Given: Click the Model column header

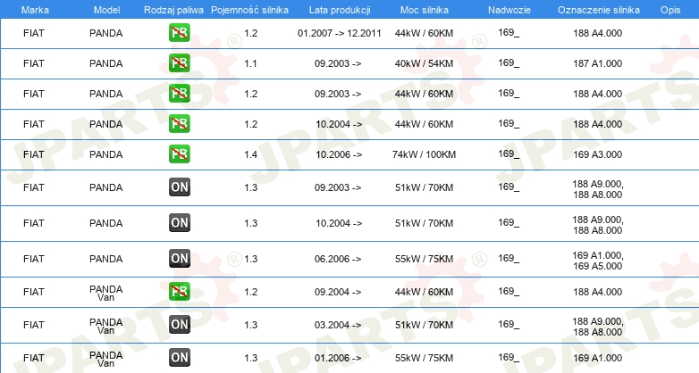Looking at the screenshot, I should pos(107,10).
